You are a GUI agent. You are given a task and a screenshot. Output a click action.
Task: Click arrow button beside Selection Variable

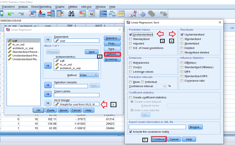[48, 85]
